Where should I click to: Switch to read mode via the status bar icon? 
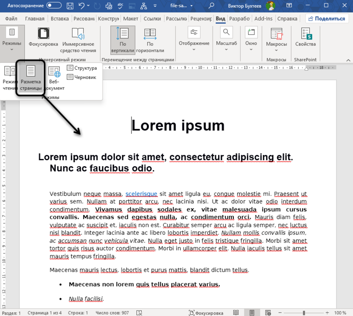click(x=236, y=313)
